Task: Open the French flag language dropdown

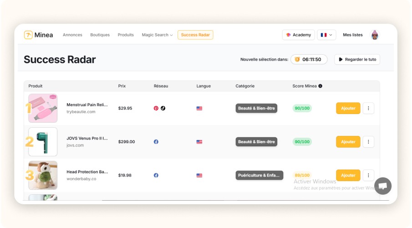Action: click(326, 35)
